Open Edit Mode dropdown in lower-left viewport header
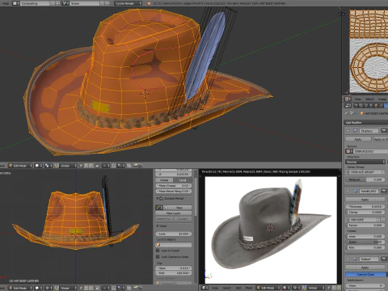 point(20,288)
